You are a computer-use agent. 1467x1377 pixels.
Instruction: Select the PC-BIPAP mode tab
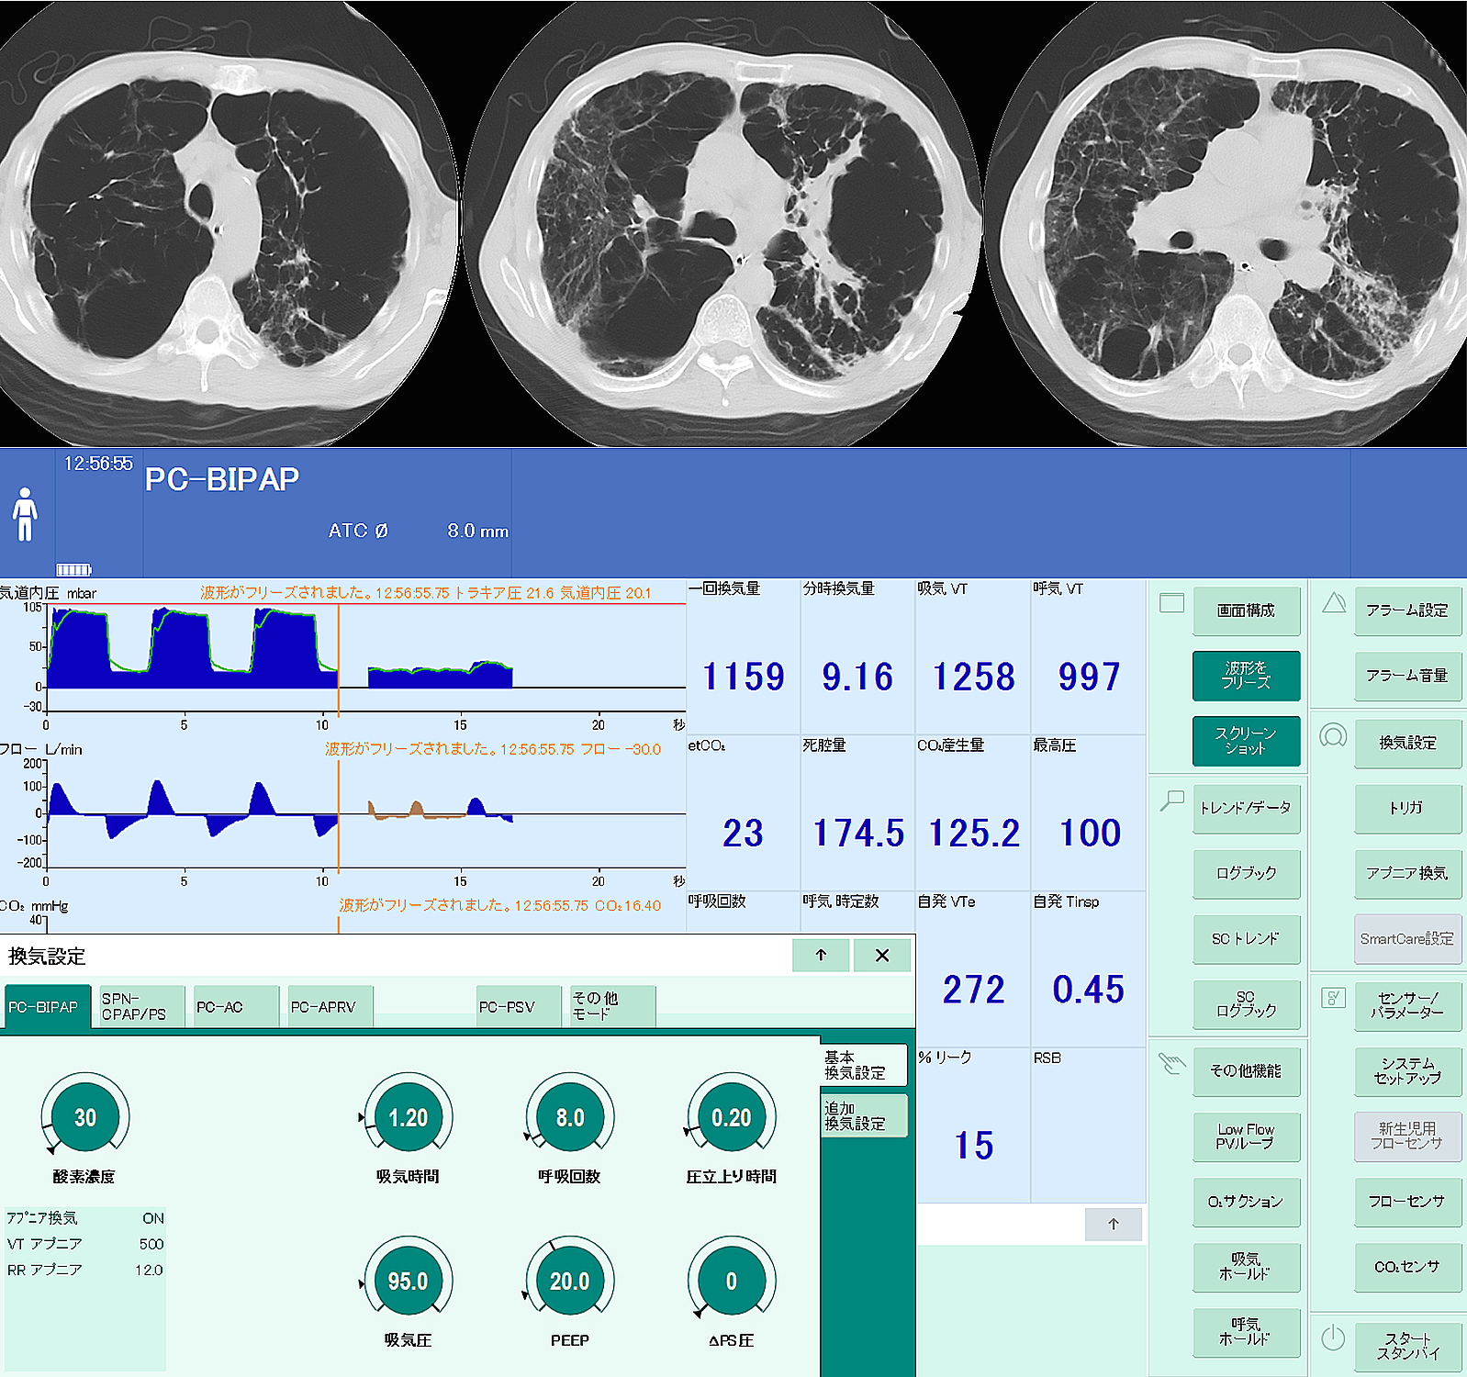pos(48,1007)
